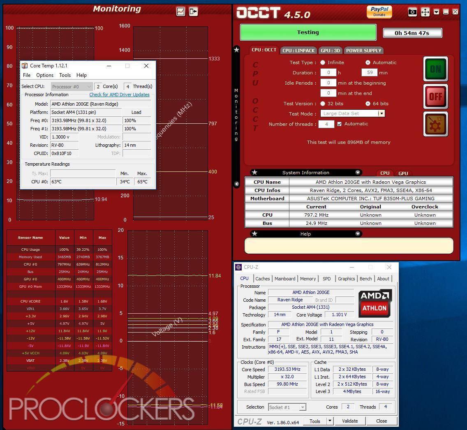Click the AMD Athlon logo in CPU-Z
Viewport: 467px width, 430px height.
pos(375,303)
